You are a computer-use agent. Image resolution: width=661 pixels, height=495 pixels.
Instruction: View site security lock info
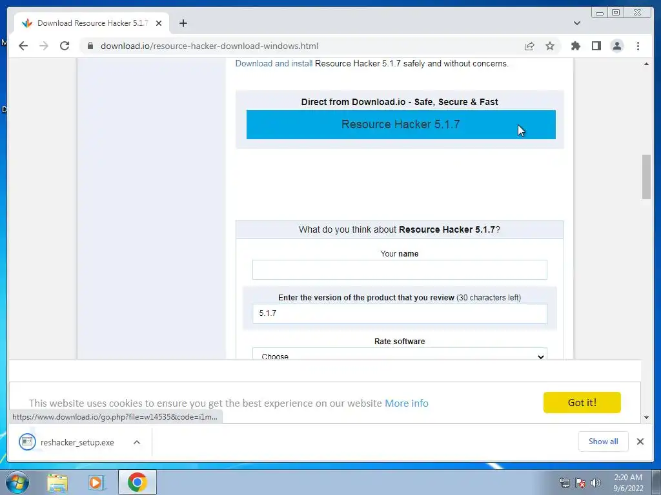tap(90, 46)
